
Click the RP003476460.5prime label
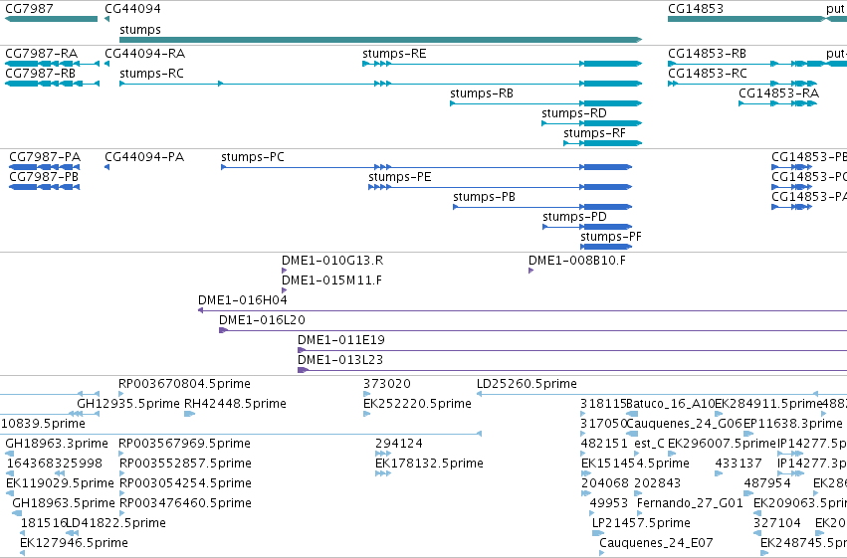[185, 503]
